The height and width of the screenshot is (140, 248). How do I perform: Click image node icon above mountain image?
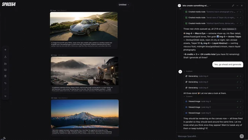pos(52,98)
